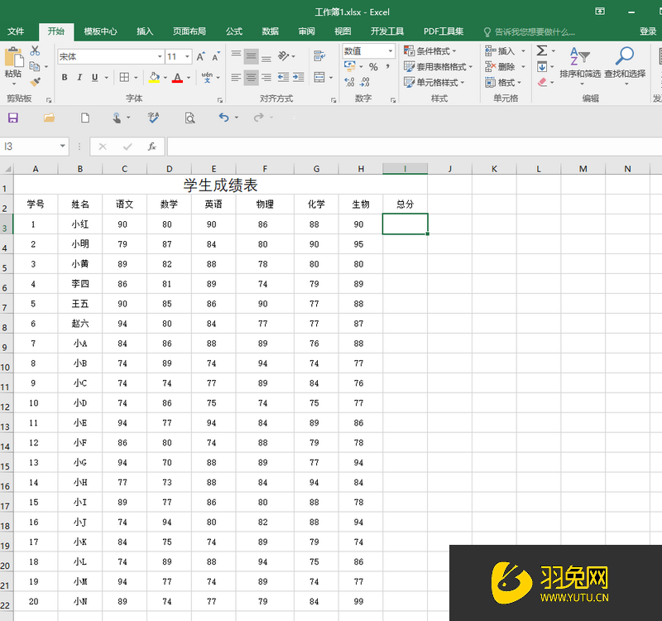This screenshot has height=621, width=662.
Task: Toggle Bold formatting
Action: point(65,77)
